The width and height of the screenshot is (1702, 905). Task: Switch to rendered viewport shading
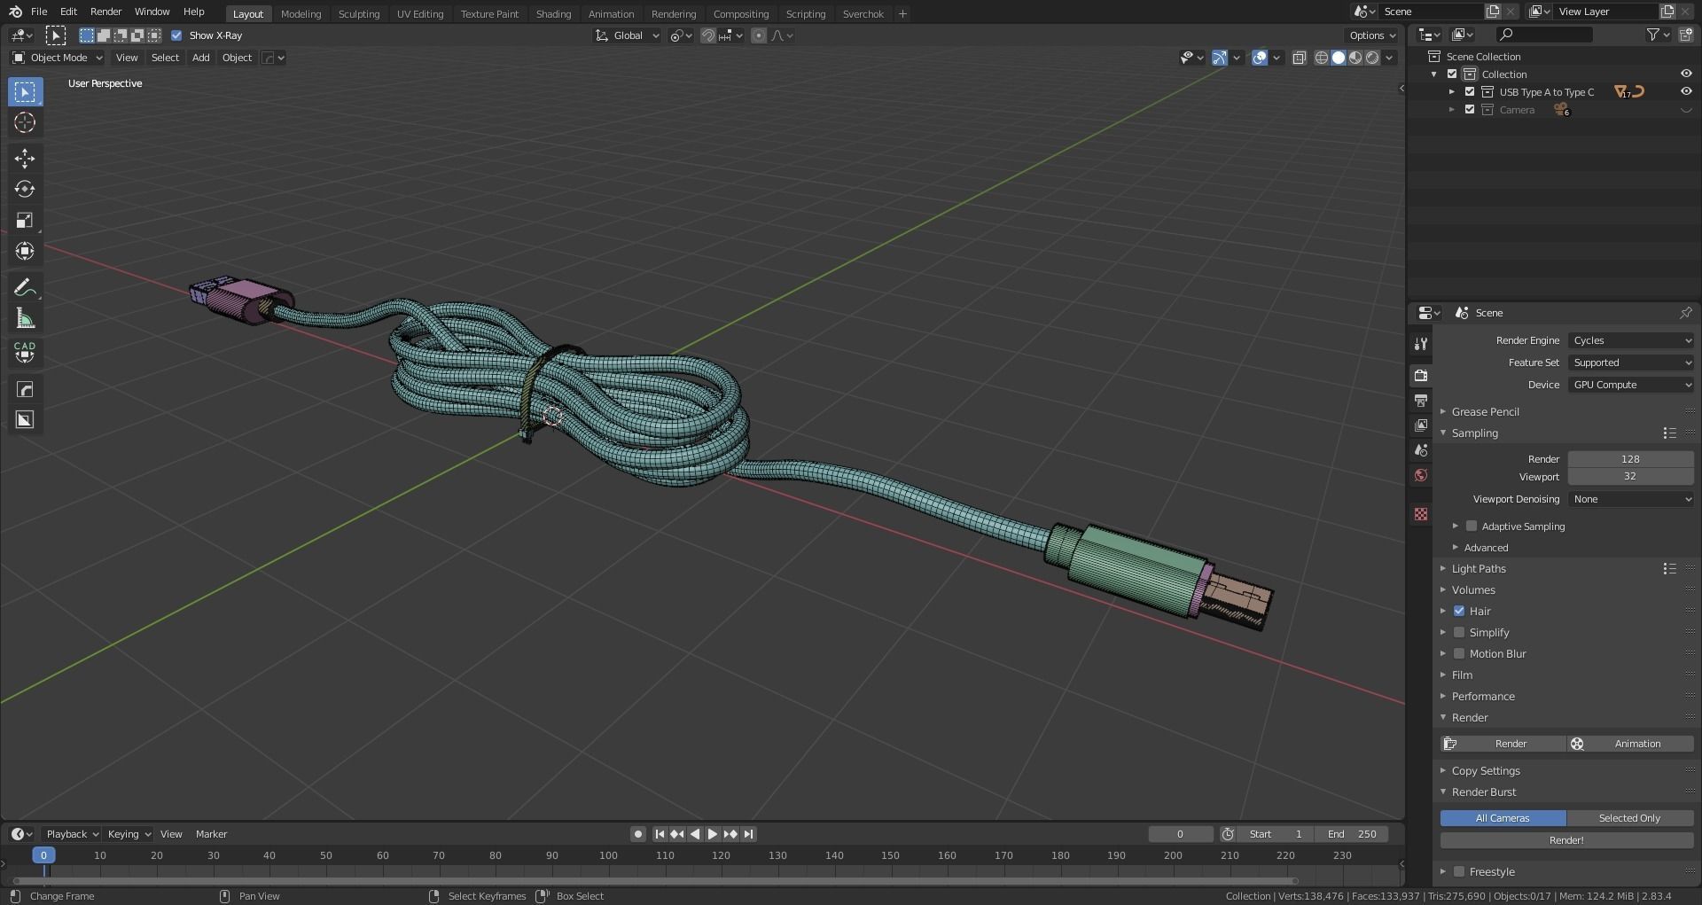click(x=1372, y=58)
